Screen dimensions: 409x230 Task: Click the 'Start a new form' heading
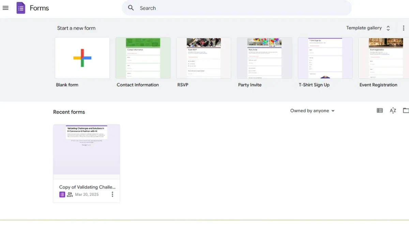coord(76,28)
